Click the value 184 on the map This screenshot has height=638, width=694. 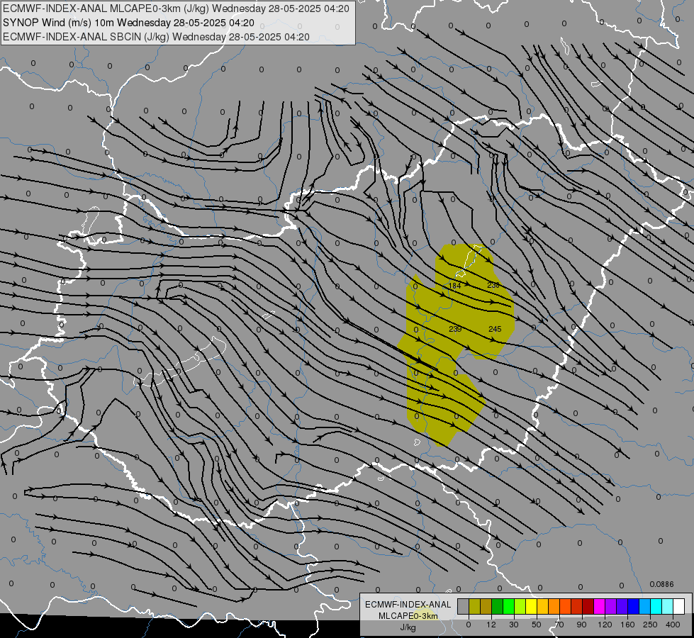[455, 286]
